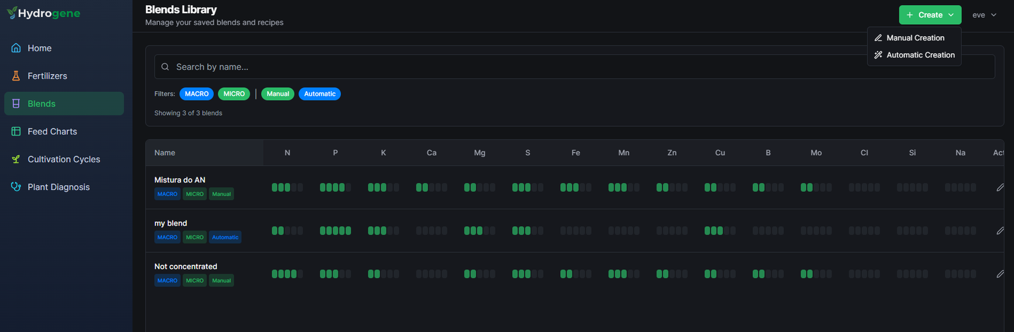Click the B column header

768,153
